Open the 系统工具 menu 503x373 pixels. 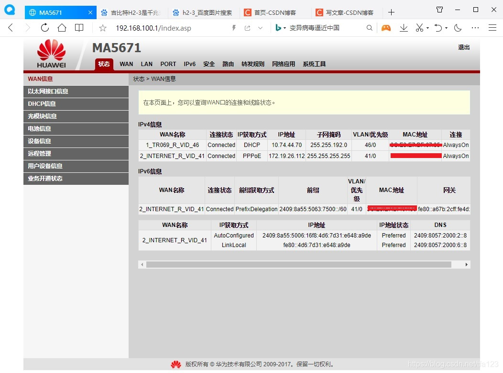315,64
